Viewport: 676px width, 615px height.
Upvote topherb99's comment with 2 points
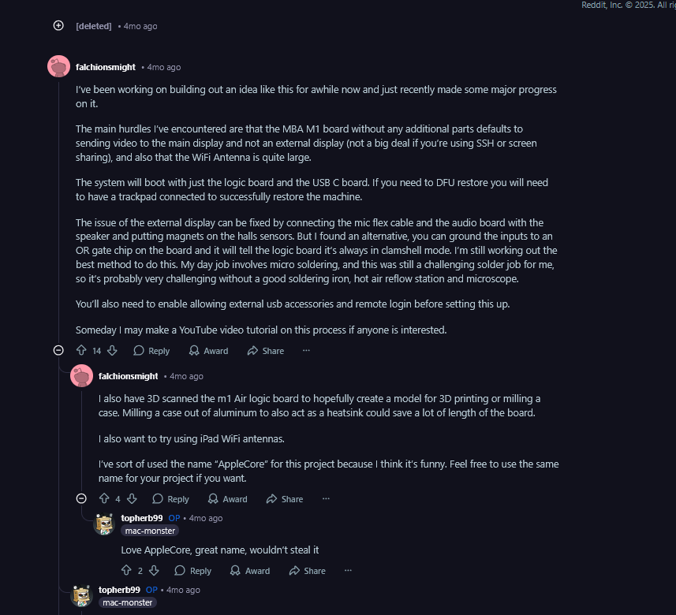[x=126, y=570]
